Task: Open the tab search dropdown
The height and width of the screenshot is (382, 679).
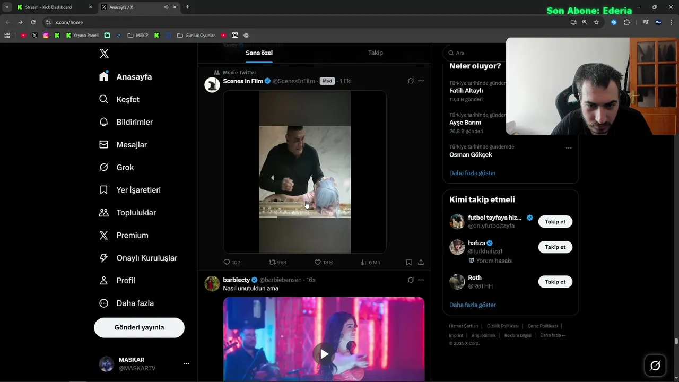Action: point(7,7)
